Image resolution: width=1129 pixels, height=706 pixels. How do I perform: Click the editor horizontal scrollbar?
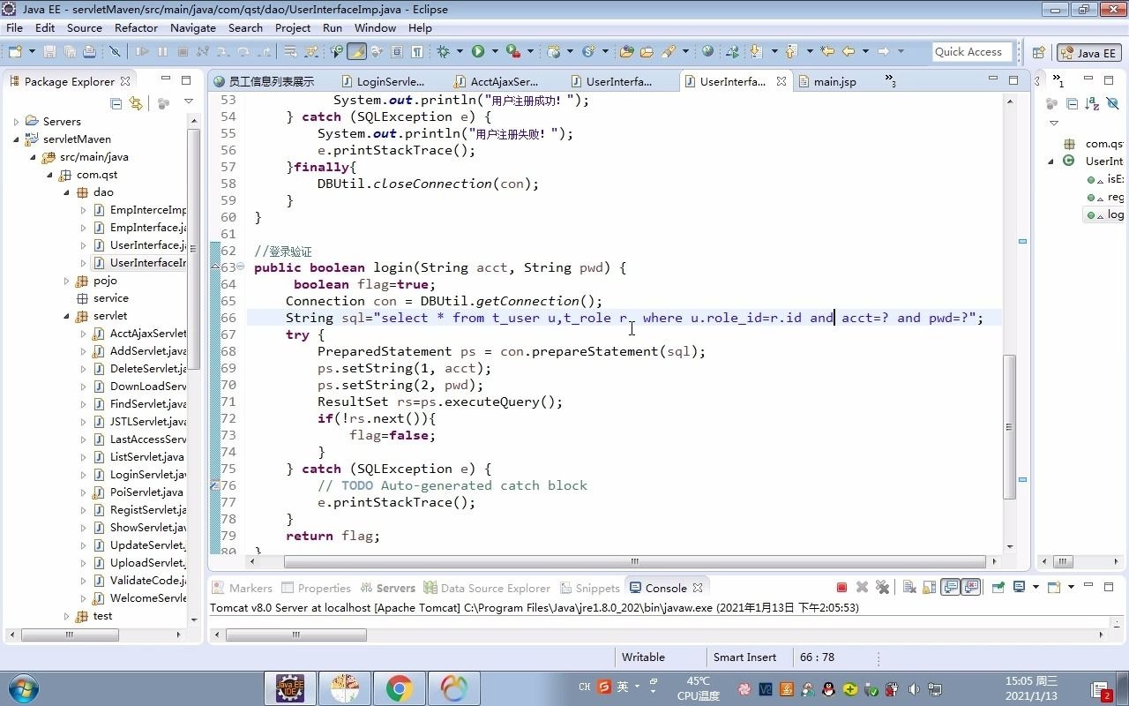coord(636,561)
